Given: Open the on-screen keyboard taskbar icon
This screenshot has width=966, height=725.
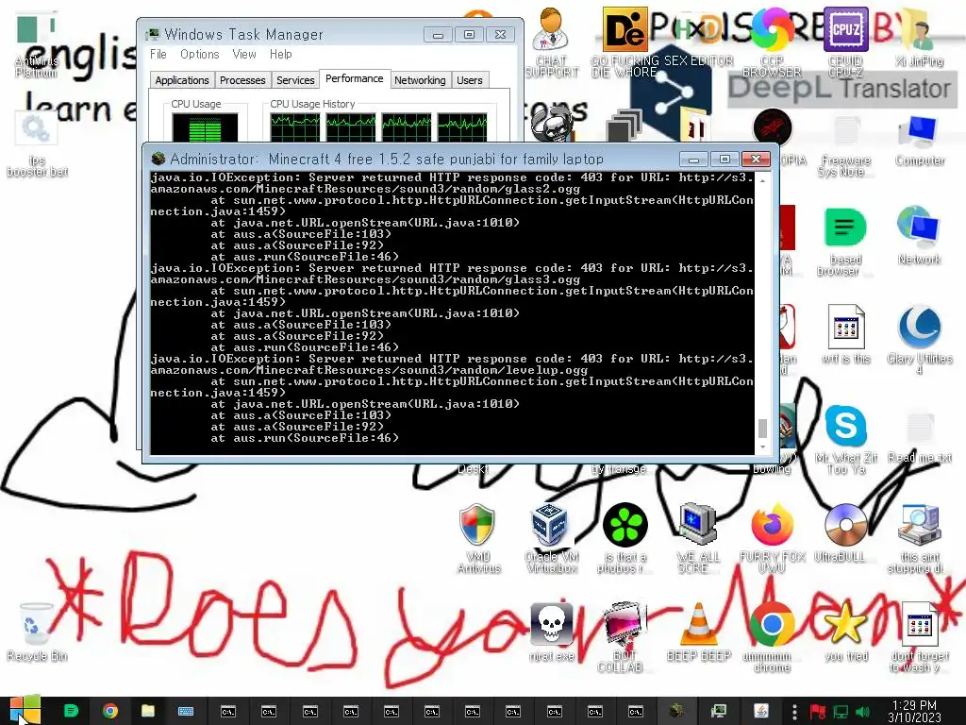Looking at the screenshot, I should (x=186, y=711).
